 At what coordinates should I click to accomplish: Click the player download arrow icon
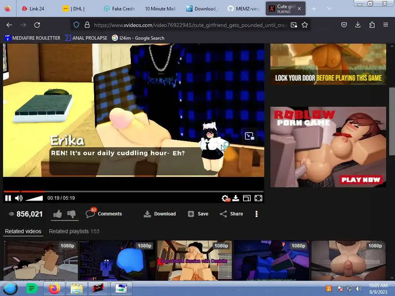[236, 198]
